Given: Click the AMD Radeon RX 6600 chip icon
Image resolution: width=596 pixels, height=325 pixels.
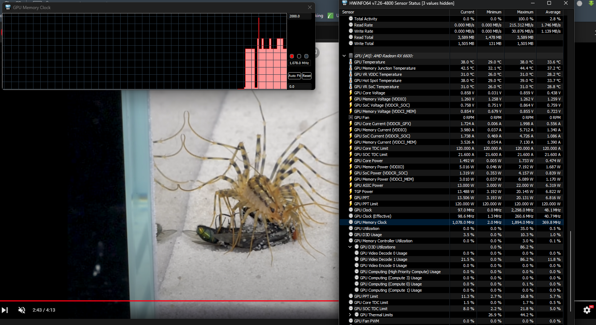Looking at the screenshot, I should click(351, 56).
